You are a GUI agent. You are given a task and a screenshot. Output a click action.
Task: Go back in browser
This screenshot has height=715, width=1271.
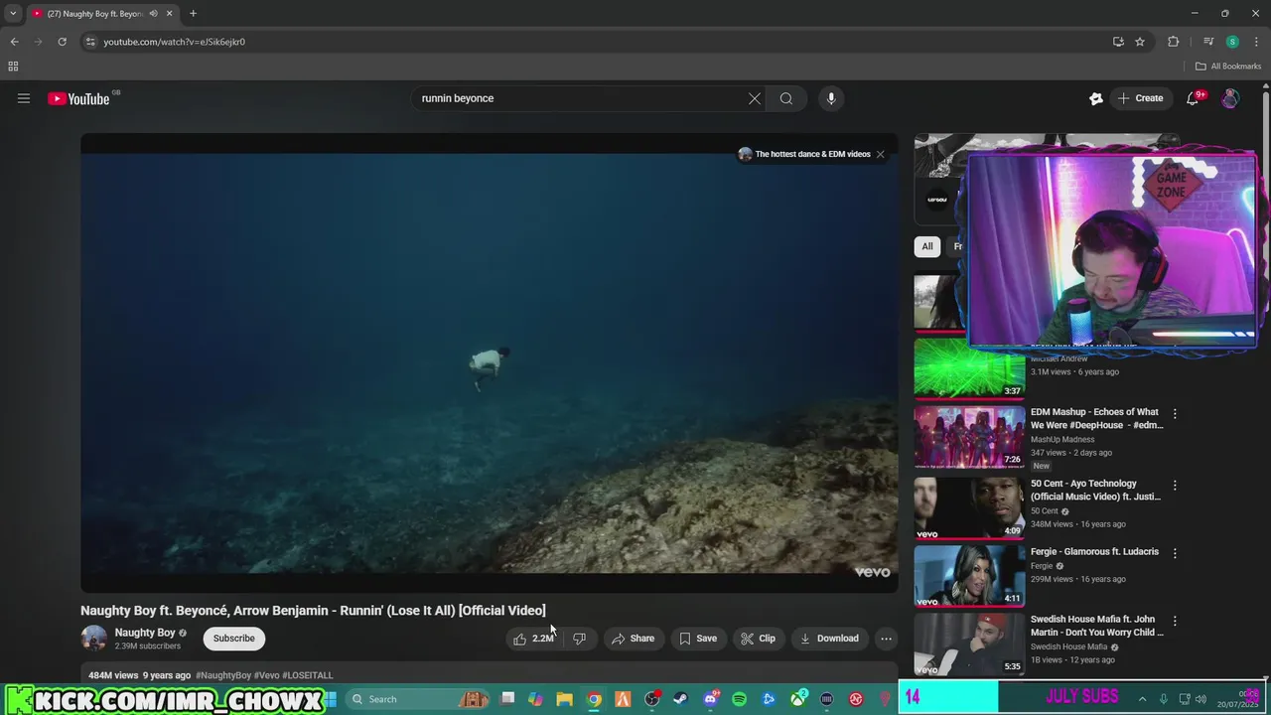(x=14, y=42)
